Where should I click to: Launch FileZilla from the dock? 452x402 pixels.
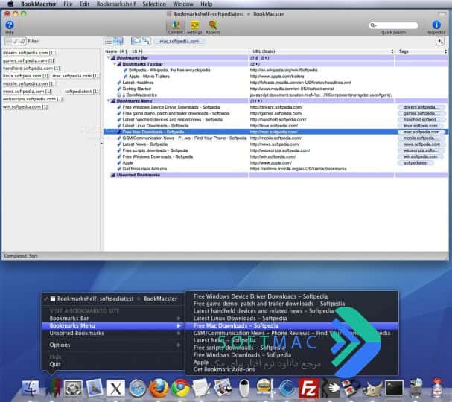tap(308, 388)
